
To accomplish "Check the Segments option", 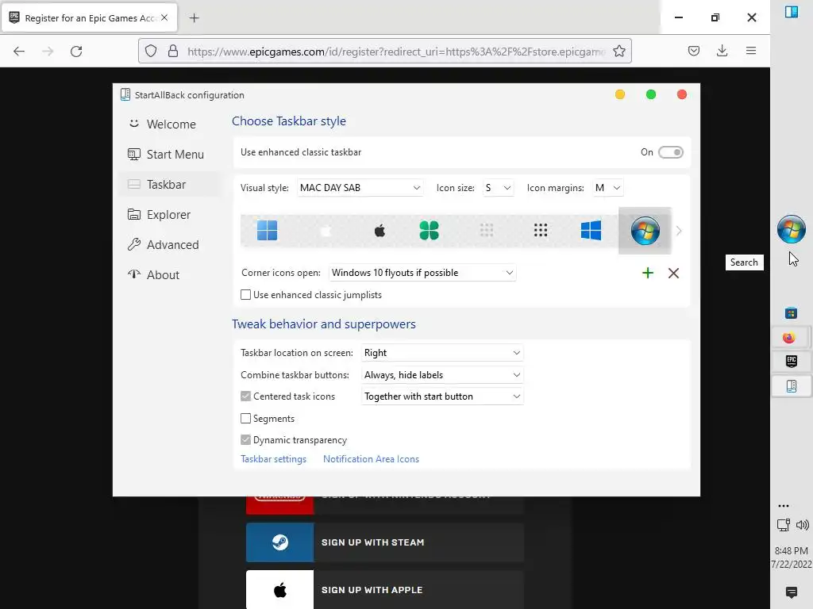I will point(246,418).
